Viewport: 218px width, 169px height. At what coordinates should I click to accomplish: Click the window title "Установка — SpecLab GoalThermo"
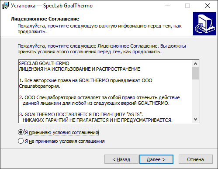(x=52, y=6)
